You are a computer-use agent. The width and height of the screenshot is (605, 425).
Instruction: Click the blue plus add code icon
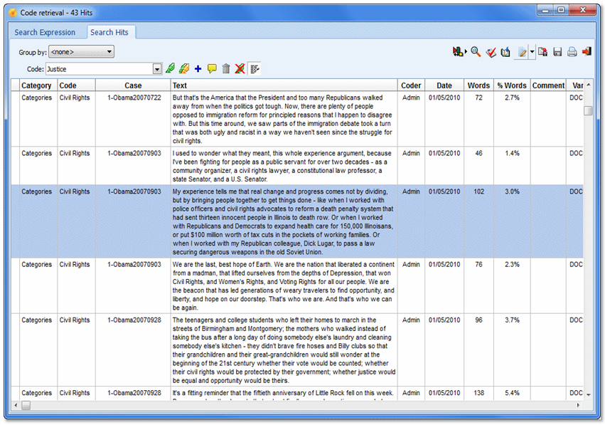(198, 69)
